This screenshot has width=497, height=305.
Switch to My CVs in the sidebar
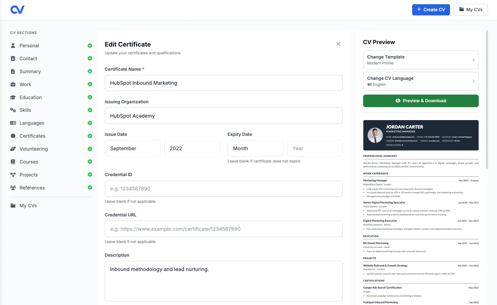pyautogui.click(x=13, y=206)
